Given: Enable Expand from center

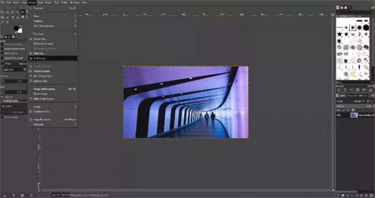Looking at the screenshot, I should pos(3,58).
